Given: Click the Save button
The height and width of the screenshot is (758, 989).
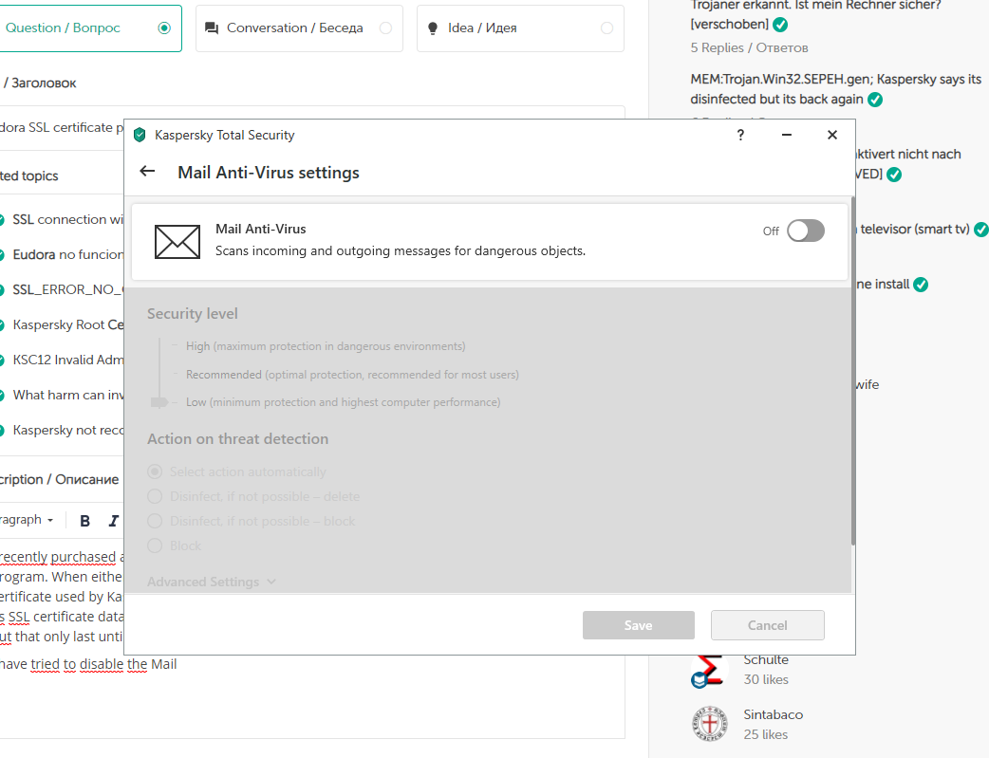Looking at the screenshot, I should pos(639,625).
